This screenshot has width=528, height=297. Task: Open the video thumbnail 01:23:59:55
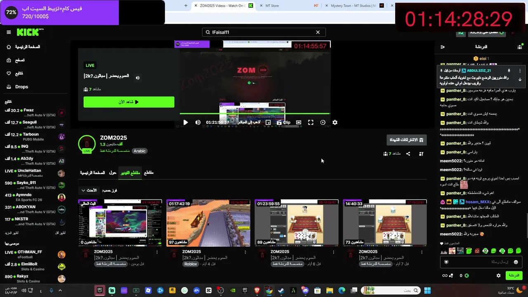click(297, 223)
